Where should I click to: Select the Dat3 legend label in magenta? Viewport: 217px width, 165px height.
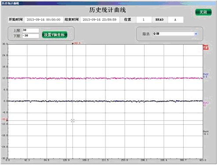point(206,104)
